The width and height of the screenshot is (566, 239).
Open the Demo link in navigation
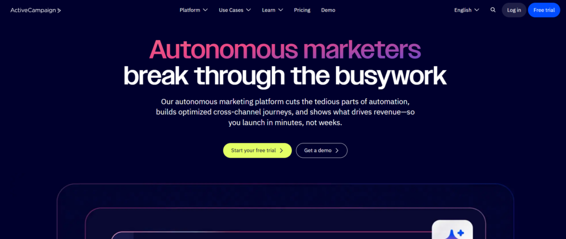328,10
